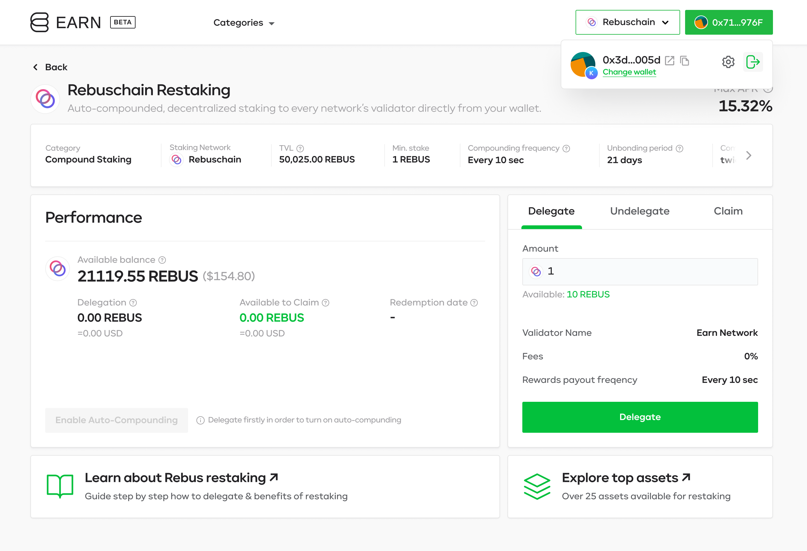The width and height of the screenshot is (807, 551).
Task: Copy wallet address with the copy icon
Action: click(x=684, y=60)
